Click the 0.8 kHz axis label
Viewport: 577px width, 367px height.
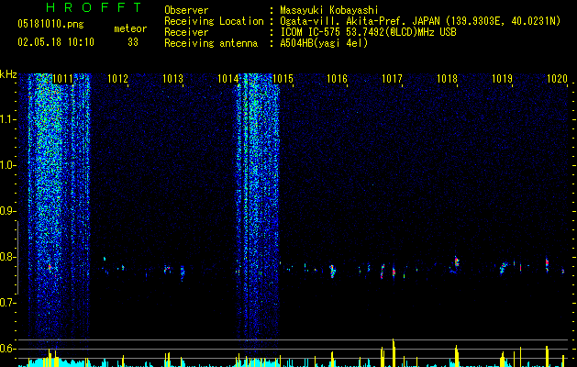coord(8,257)
